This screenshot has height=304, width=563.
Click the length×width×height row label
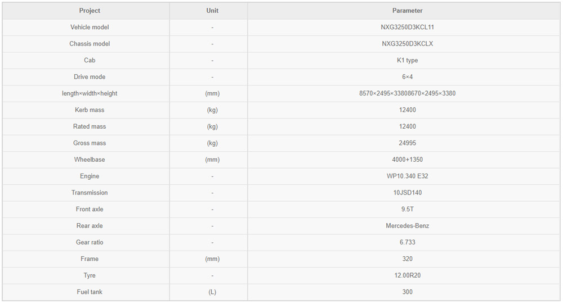pyautogui.click(x=90, y=93)
